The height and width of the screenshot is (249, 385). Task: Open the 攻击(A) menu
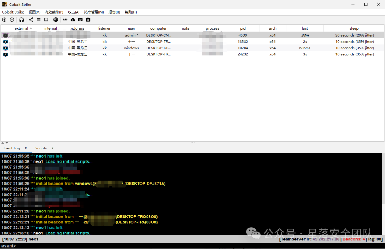(74, 12)
